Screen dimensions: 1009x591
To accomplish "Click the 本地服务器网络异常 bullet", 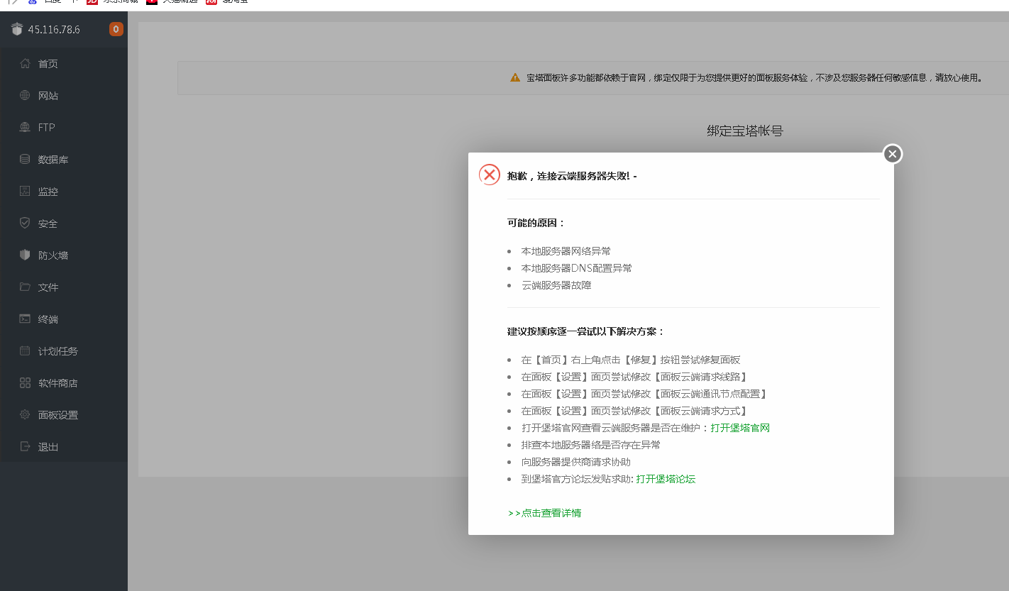I will (x=566, y=251).
